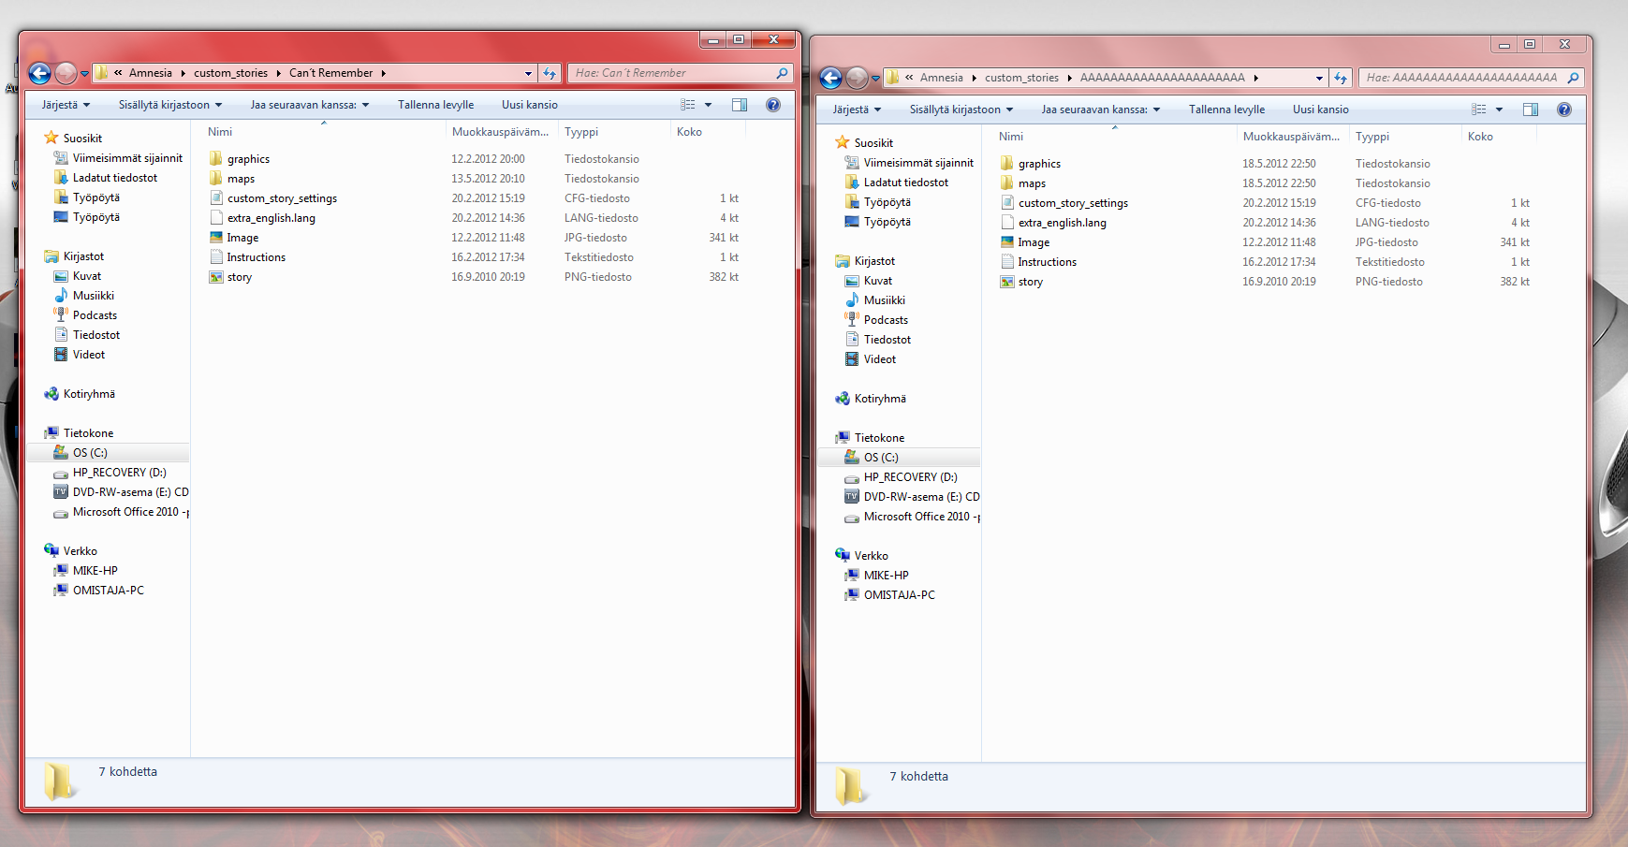
Task: Click the refresh icon in the right window
Action: 1341,78
